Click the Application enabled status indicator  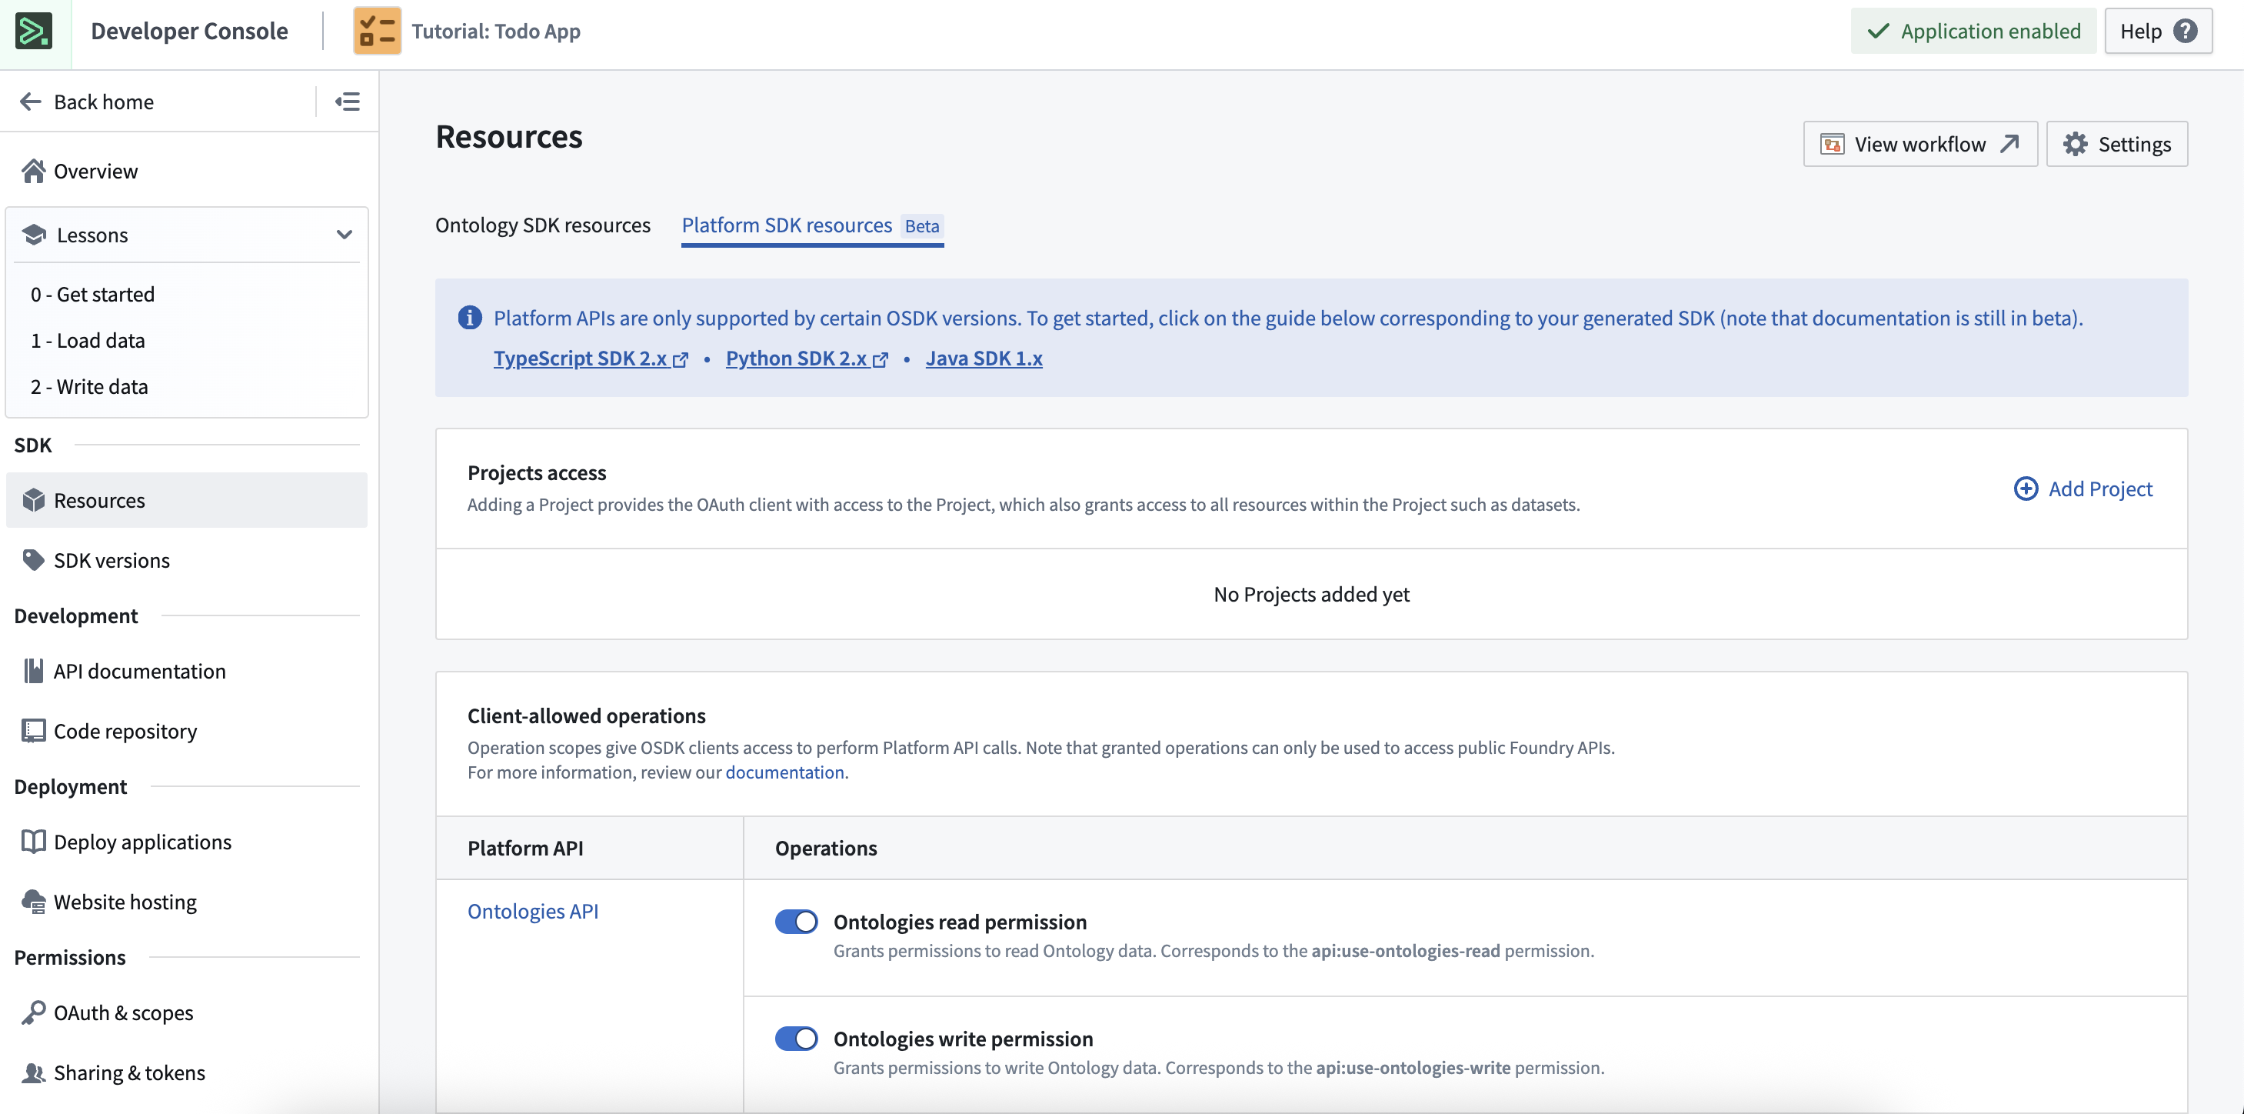(1973, 31)
